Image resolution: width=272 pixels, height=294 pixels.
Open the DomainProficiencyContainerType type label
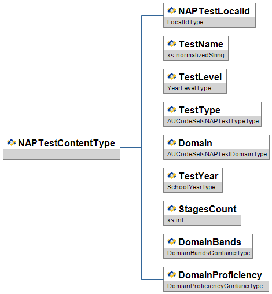click(x=215, y=286)
